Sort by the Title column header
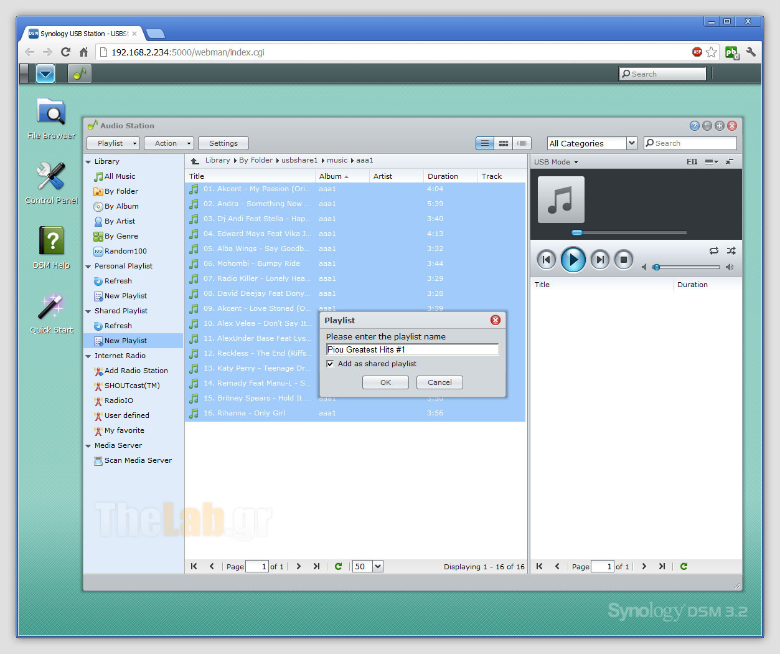This screenshot has width=780, height=654. tap(250, 176)
